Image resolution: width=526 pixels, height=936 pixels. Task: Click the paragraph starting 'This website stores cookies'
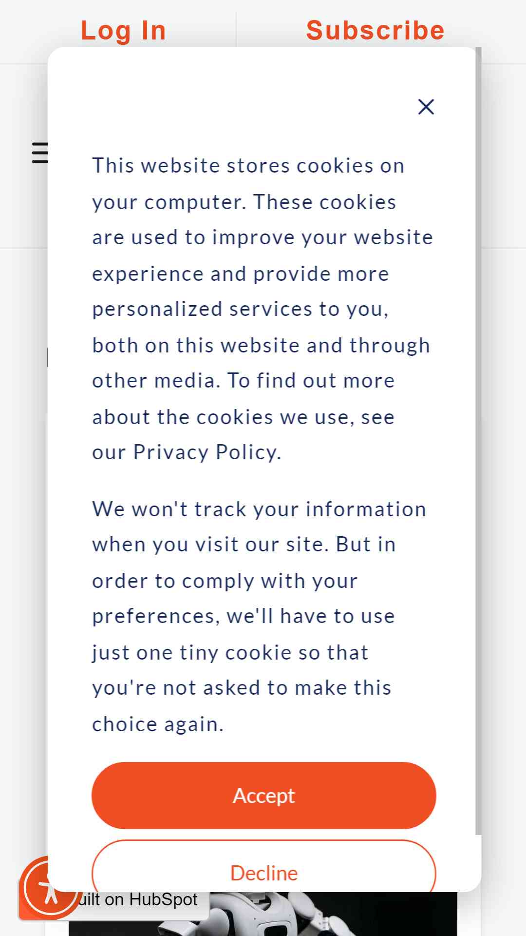[263, 309]
